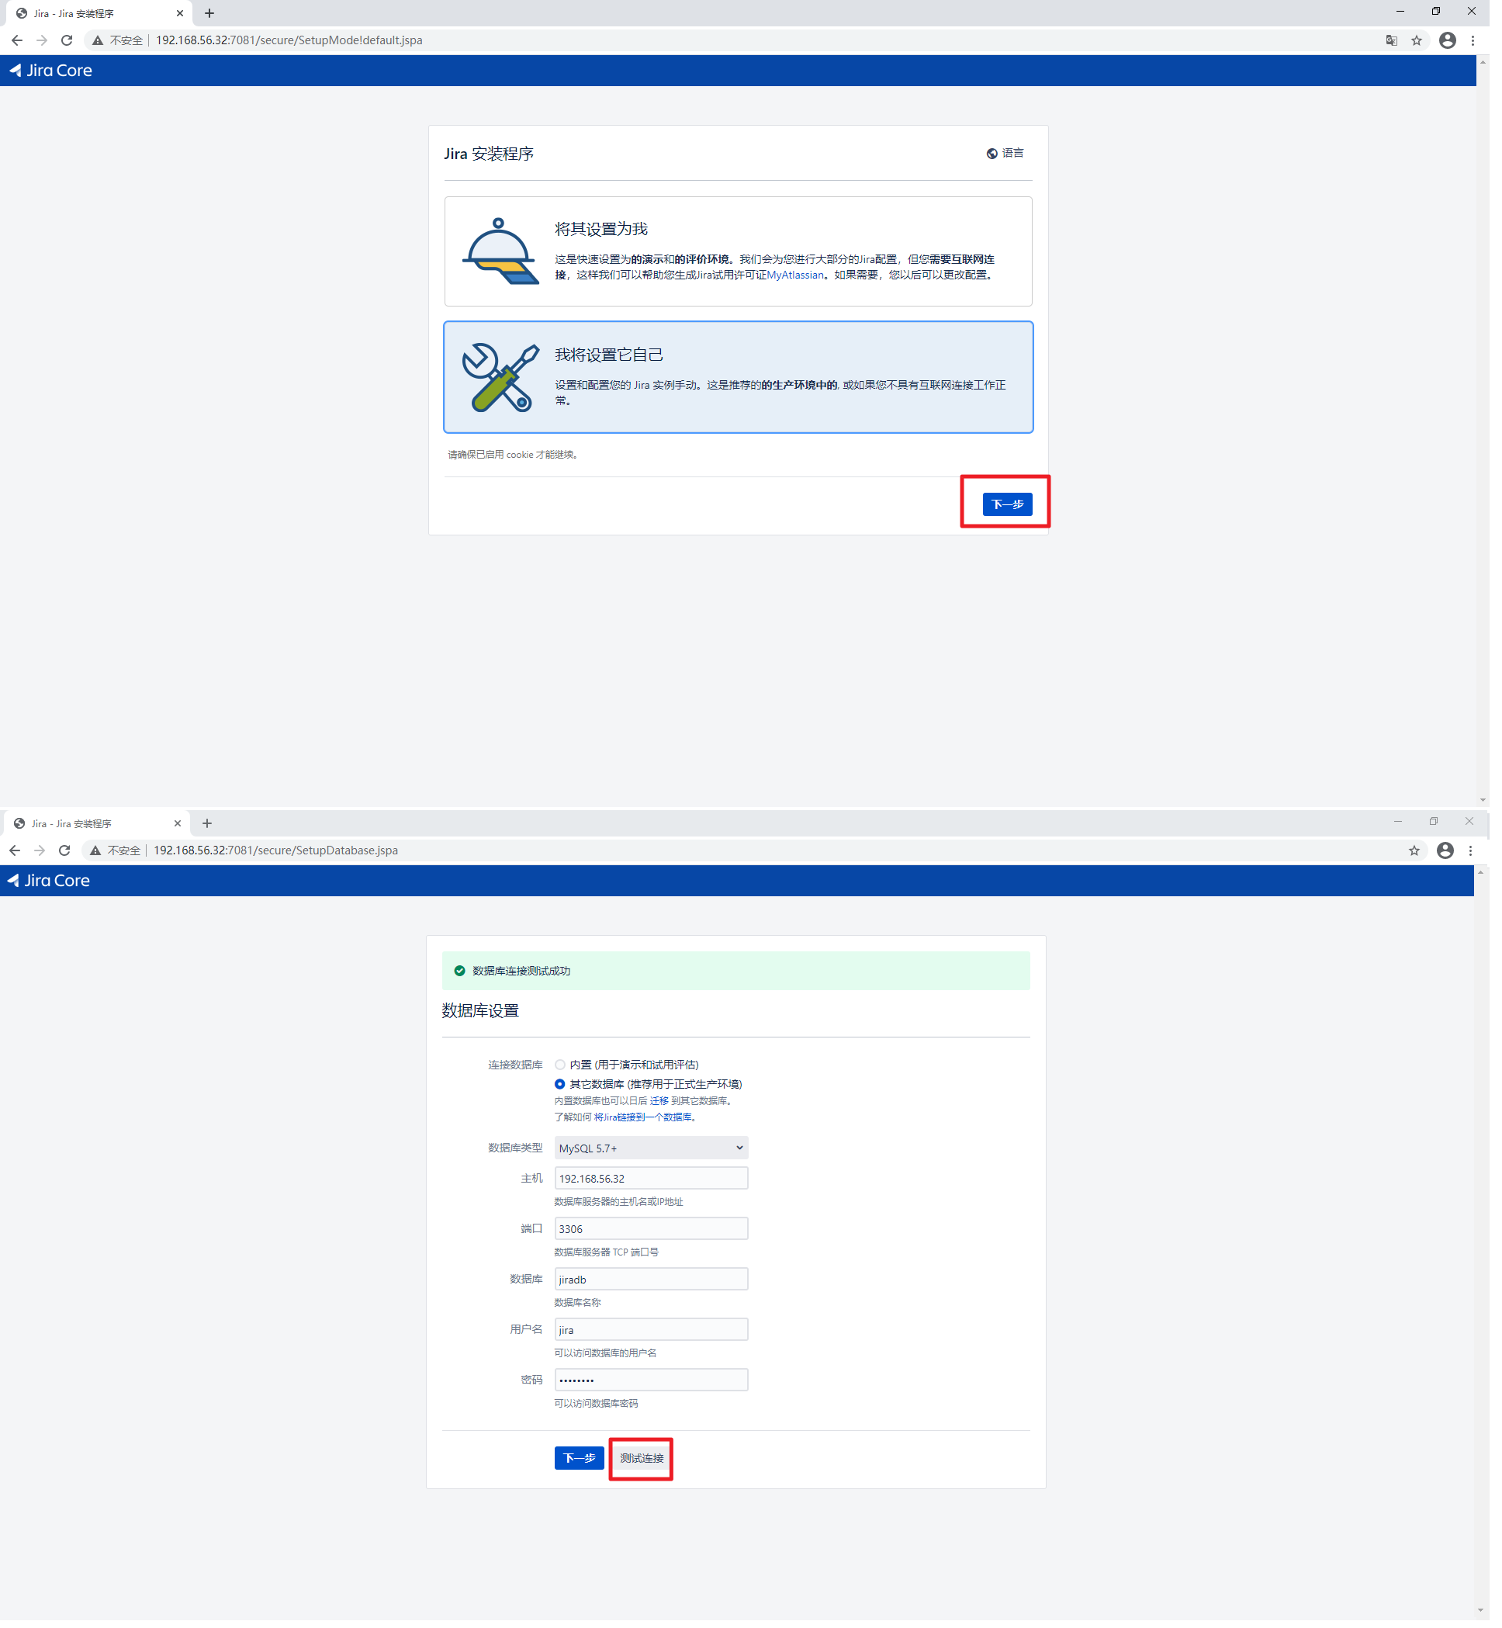Open new tab in bottom browser window

pyautogui.click(x=208, y=829)
